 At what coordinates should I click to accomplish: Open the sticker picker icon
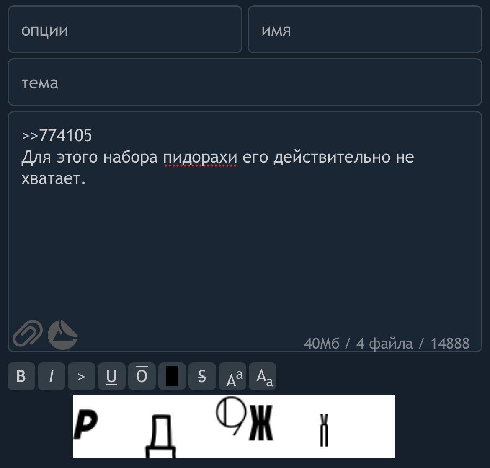(x=62, y=334)
